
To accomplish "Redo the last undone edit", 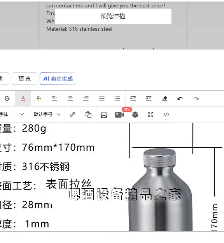I will click(x=196, y=99).
